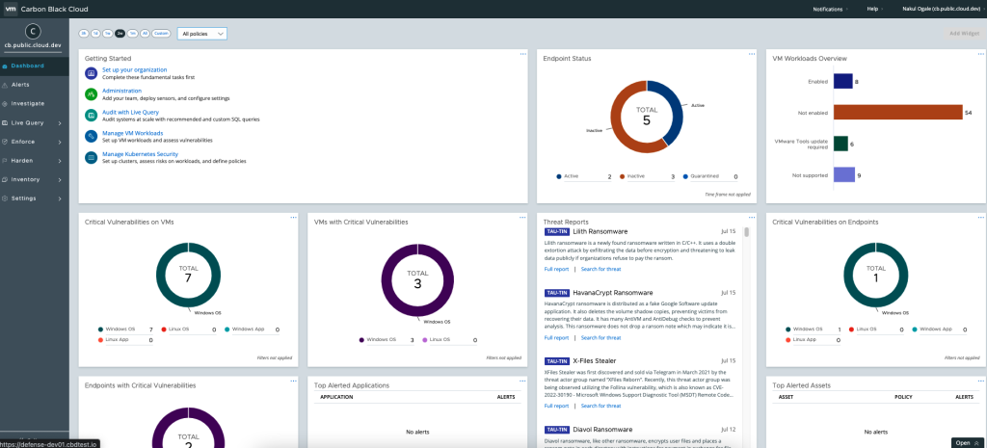This screenshot has height=448, width=987.
Task: Expand the Harden sidebar chevron
Action: [x=60, y=161]
